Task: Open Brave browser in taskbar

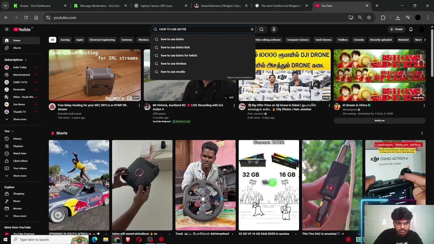Action: click(x=128, y=240)
